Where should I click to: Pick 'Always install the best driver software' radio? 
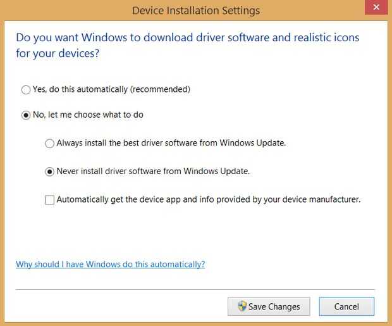pos(49,144)
